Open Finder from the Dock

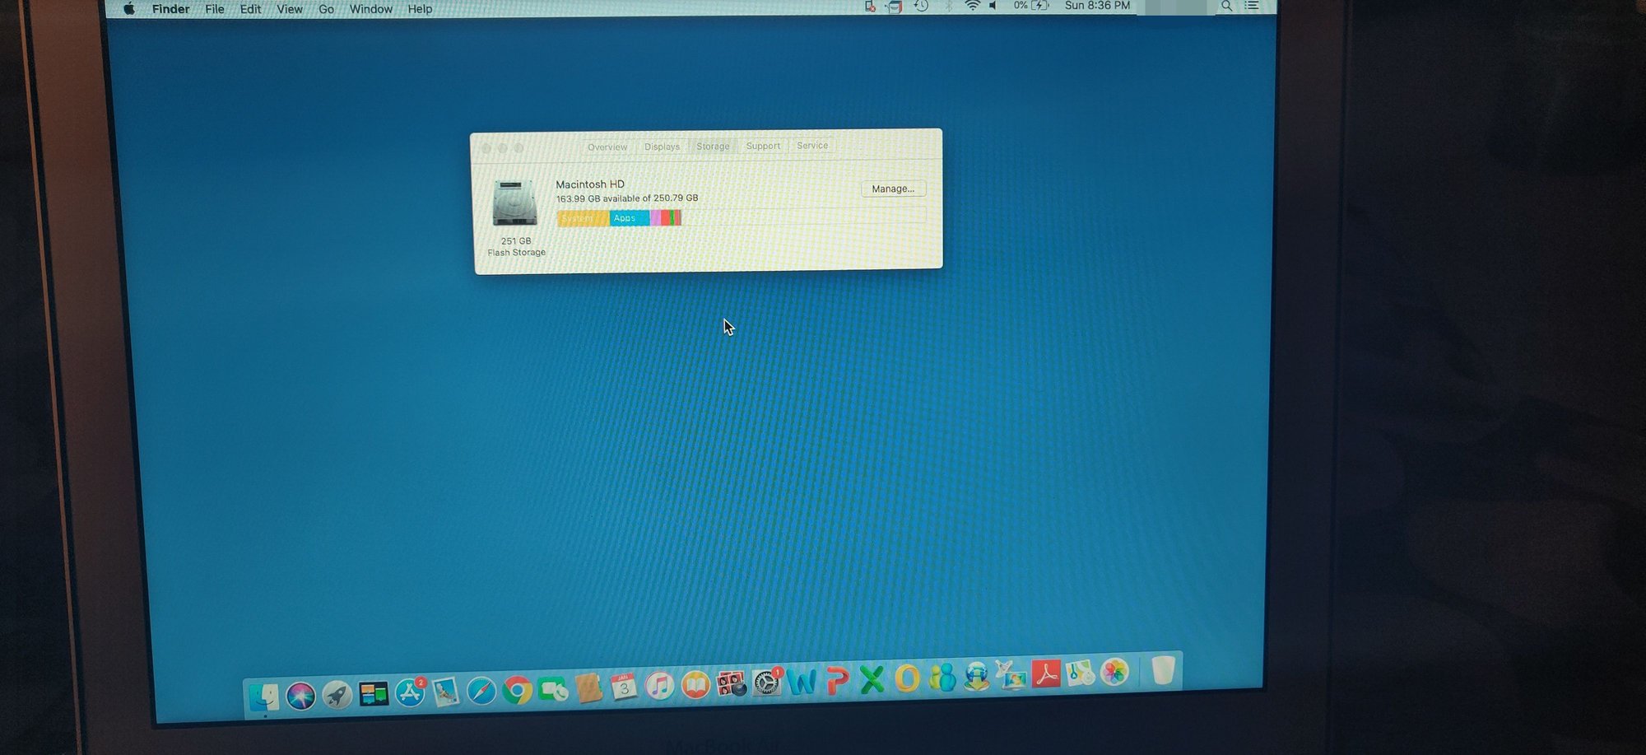pyautogui.click(x=264, y=698)
